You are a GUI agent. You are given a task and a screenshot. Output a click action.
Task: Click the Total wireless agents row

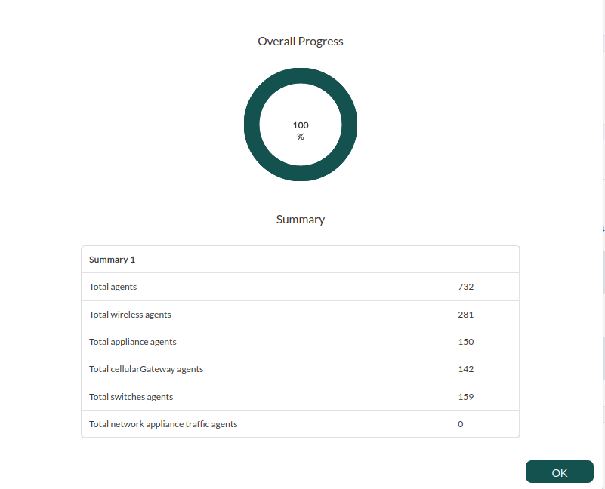coord(301,314)
